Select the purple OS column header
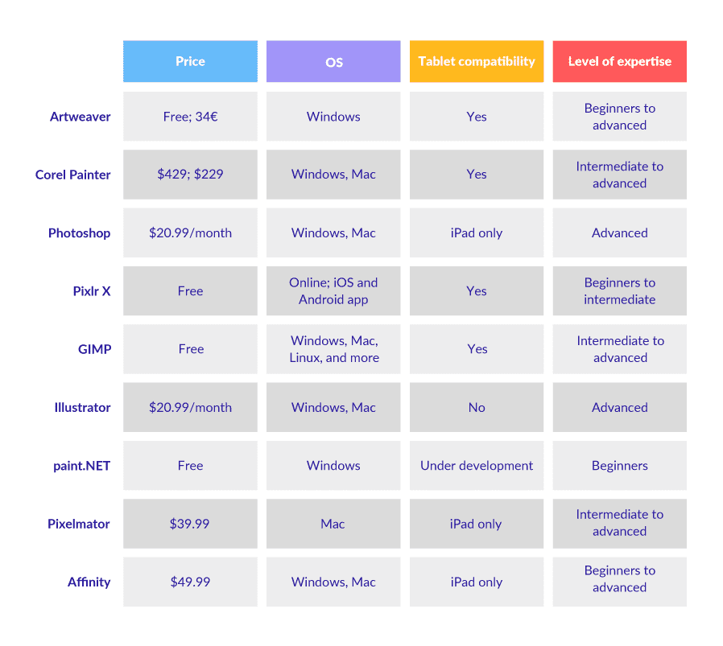 point(333,61)
